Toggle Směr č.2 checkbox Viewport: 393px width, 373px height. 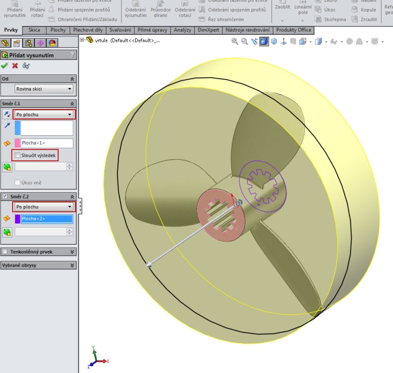point(5,196)
